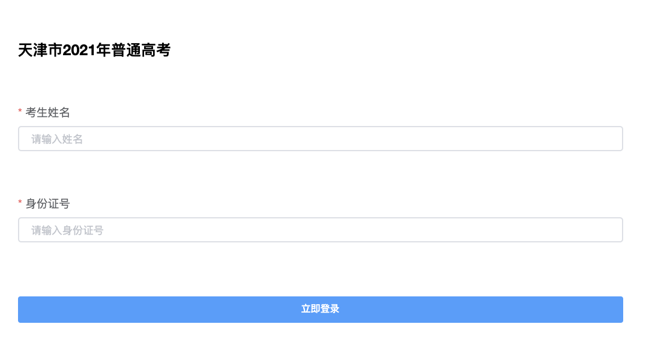Select the ID card number text box
This screenshot has width=646, height=354.
(x=320, y=230)
